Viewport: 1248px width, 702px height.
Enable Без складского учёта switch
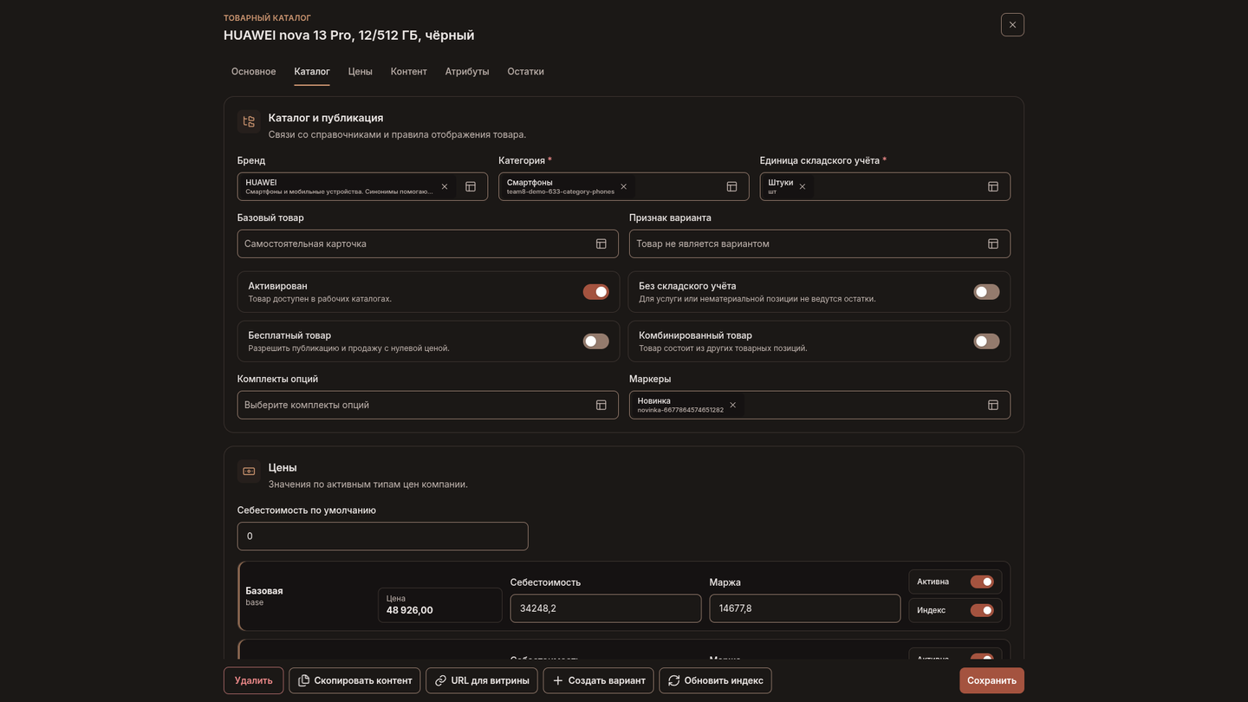click(986, 292)
